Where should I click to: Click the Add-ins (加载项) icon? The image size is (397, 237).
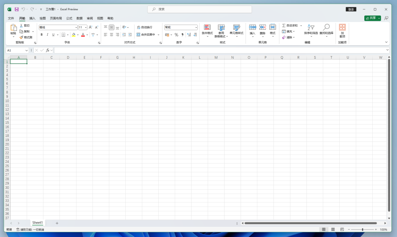(342, 27)
